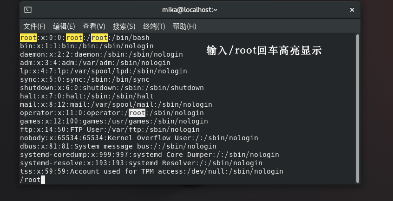The height and width of the screenshot is (201, 393).
Task: Click the daemon:x:2:2 line
Action: pos(102,54)
